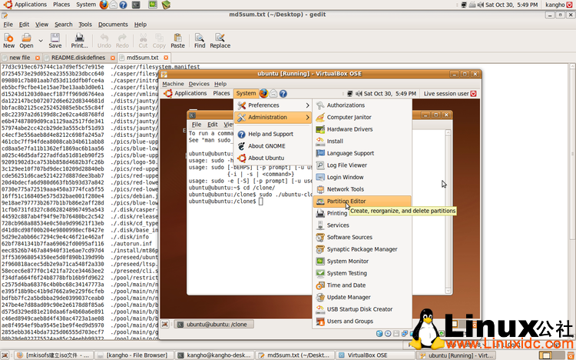The height and width of the screenshot is (360, 576).
Task: Open Software Sources
Action: [x=362, y=238]
